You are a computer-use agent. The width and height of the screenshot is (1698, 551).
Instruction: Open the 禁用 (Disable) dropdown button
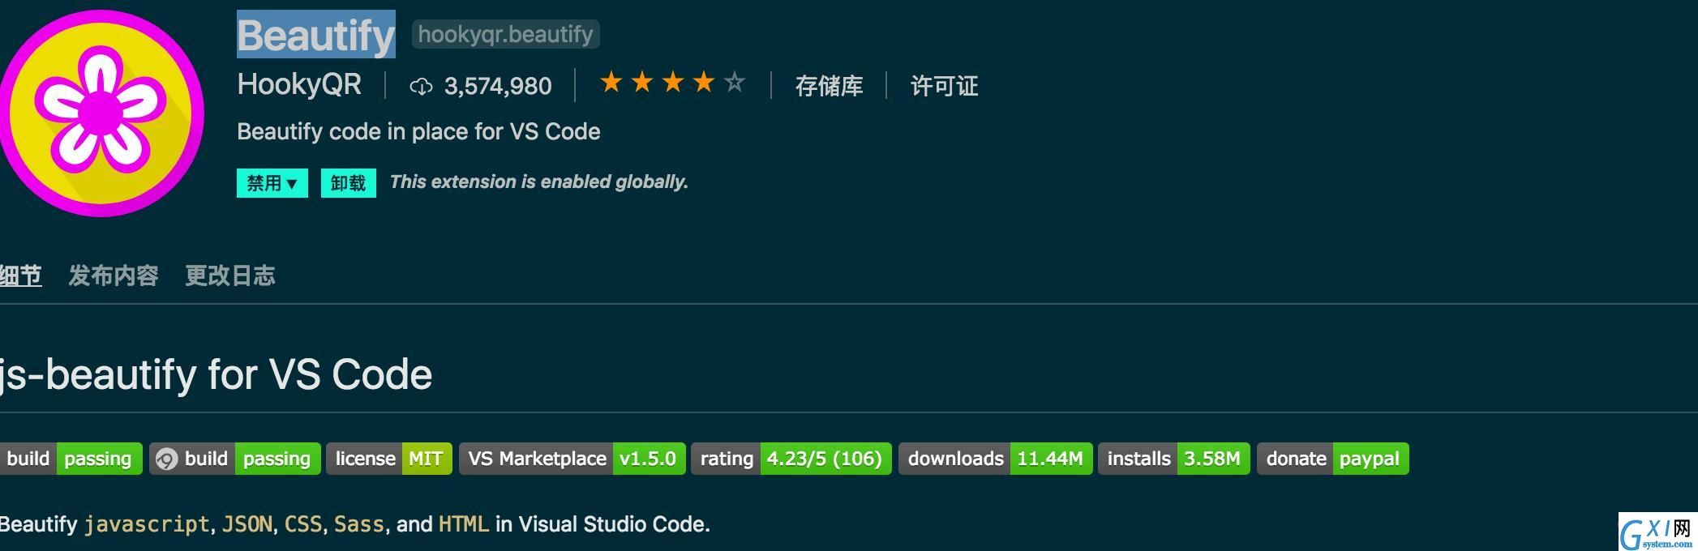coord(272,183)
